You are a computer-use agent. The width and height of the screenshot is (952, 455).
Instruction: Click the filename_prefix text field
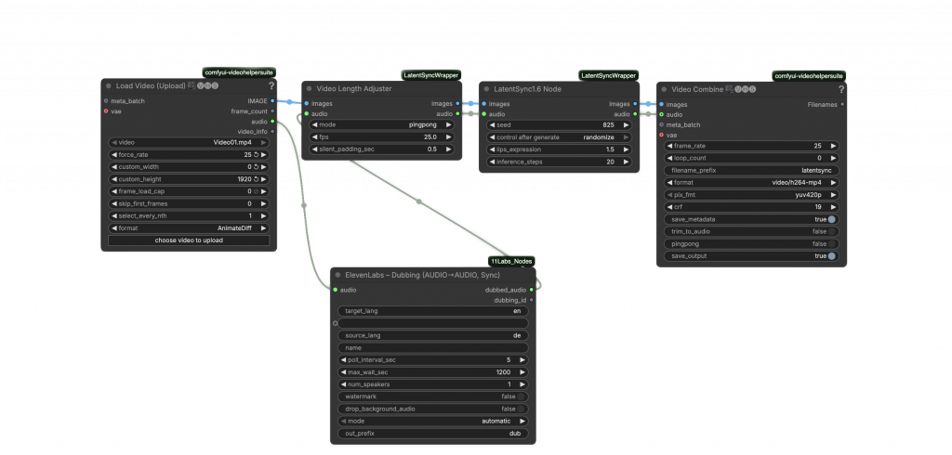751,171
